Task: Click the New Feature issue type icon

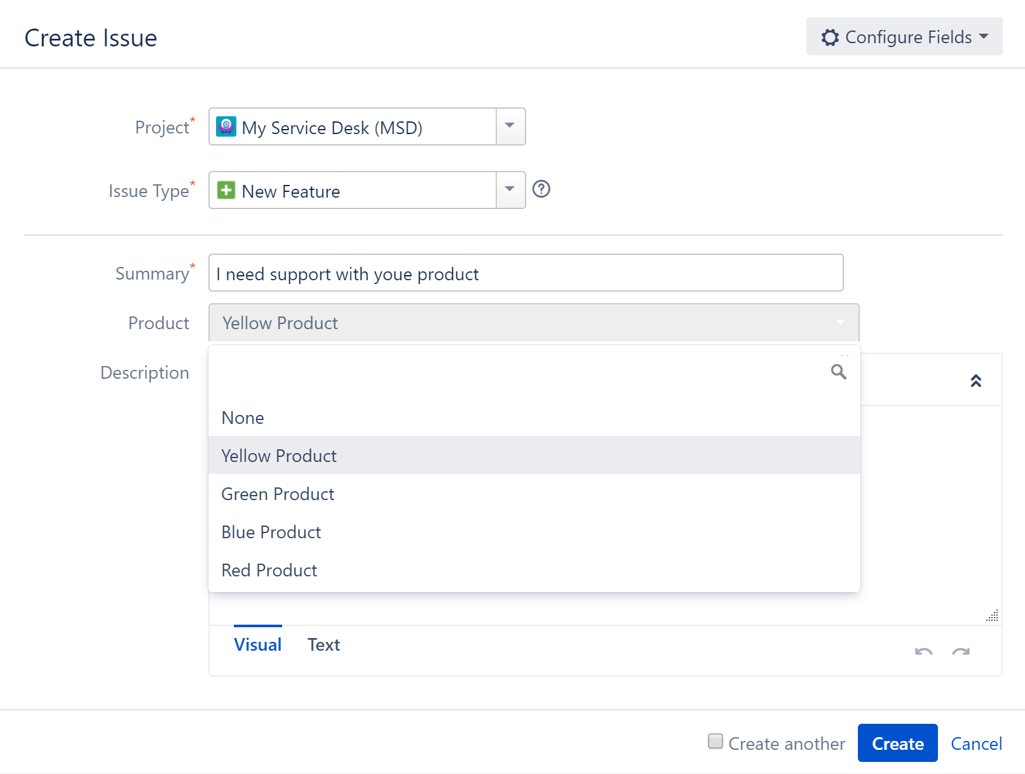Action: coord(226,190)
